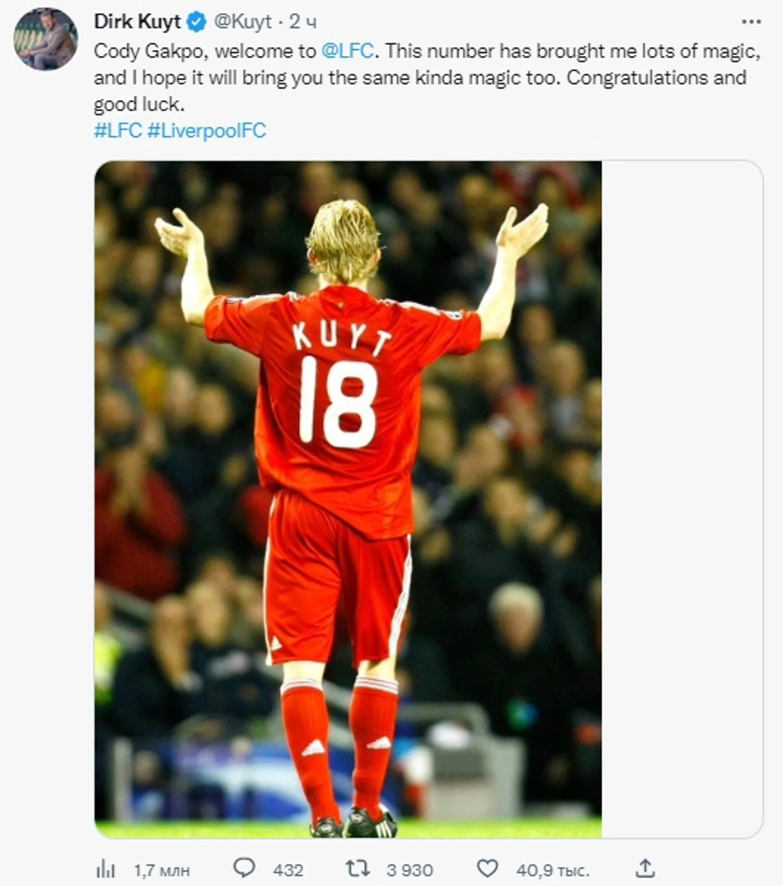Click the 1,7 млн views count

point(161,870)
